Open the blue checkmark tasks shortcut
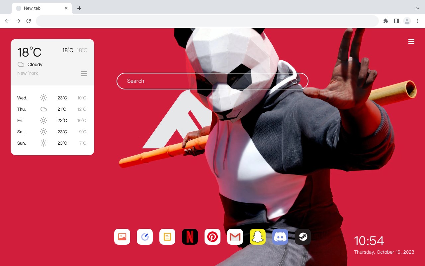Image resolution: width=425 pixels, height=266 pixels. [145, 237]
